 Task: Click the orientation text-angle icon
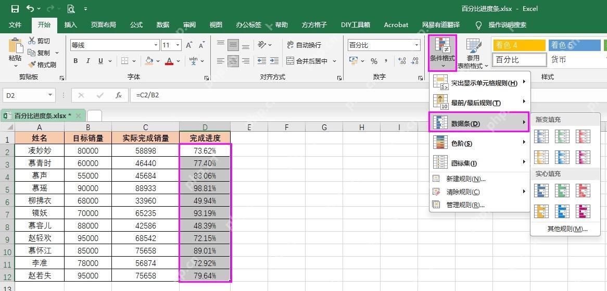(x=262, y=45)
